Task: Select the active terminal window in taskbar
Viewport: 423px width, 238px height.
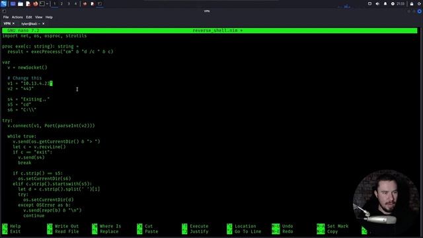Action: point(100,4)
